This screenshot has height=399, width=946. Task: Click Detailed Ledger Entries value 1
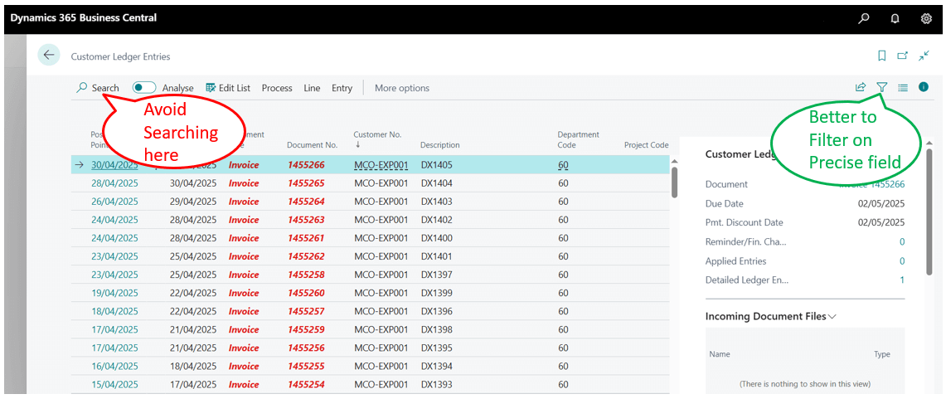point(902,280)
